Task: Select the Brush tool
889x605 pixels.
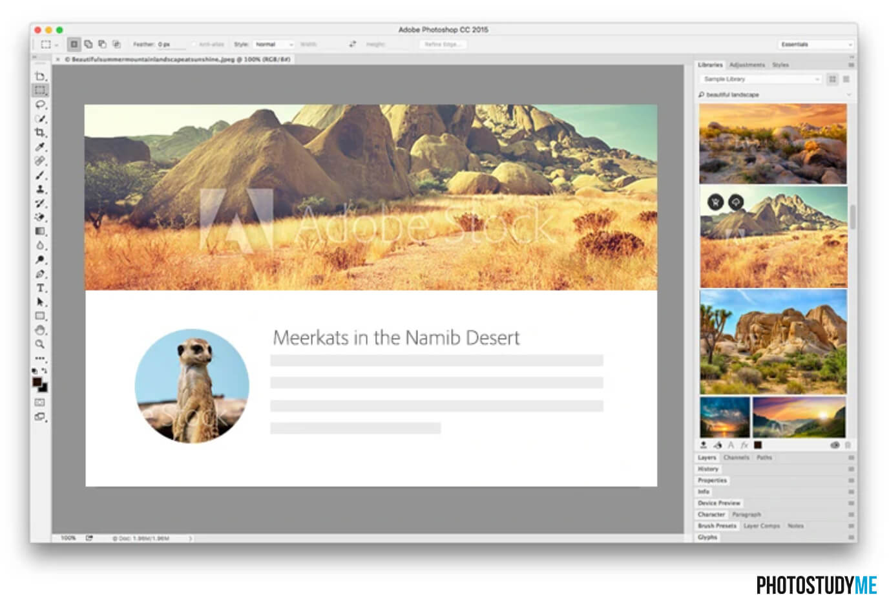Action: 40,175
